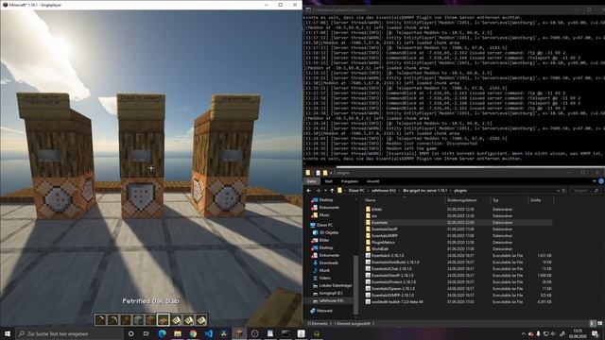Open Explorer help with the question mark icon
The width and height of the screenshot is (605, 340).
601,181
